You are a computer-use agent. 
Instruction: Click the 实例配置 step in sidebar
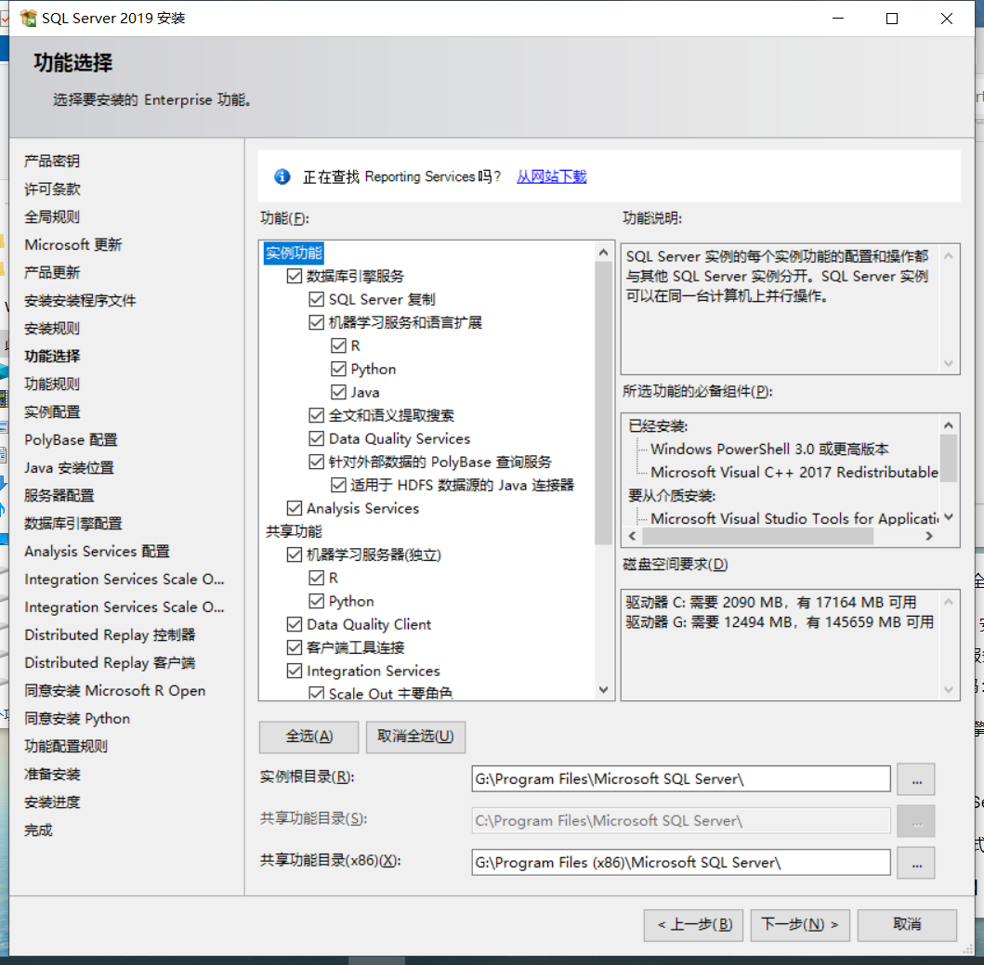[x=52, y=412]
